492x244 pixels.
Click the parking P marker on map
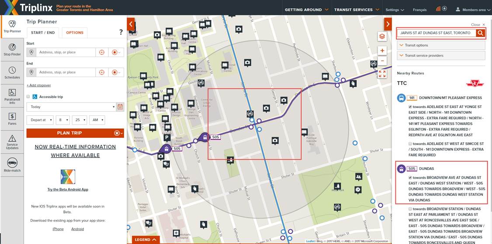pyautogui.click(x=167, y=138)
